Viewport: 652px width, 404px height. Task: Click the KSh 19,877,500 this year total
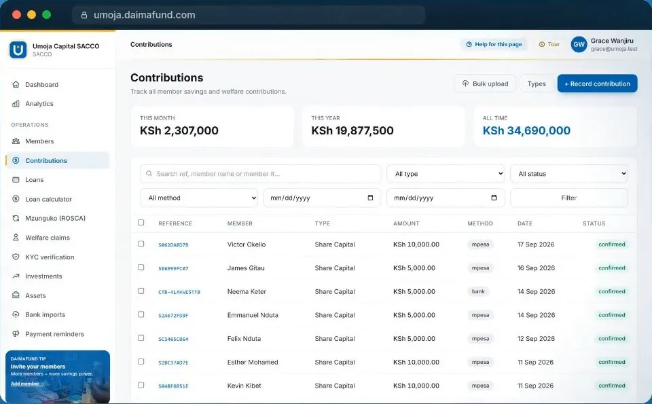[352, 130]
